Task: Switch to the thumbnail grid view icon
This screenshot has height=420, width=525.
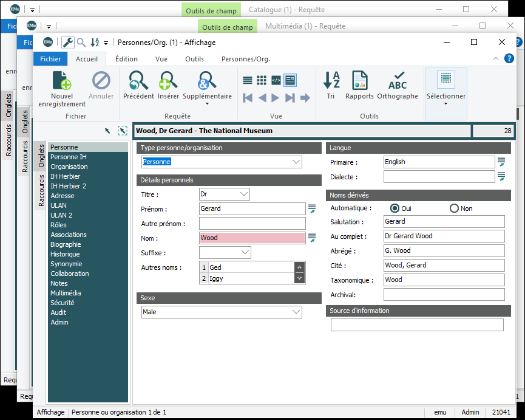Action: 262,80
